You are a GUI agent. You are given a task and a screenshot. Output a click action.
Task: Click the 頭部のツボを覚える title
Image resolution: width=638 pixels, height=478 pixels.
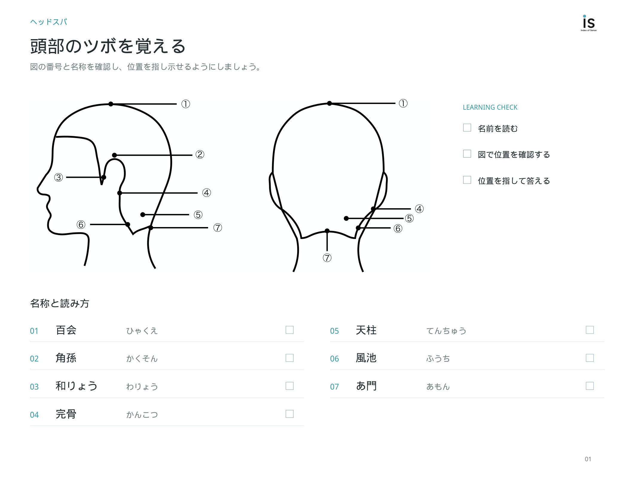click(108, 46)
